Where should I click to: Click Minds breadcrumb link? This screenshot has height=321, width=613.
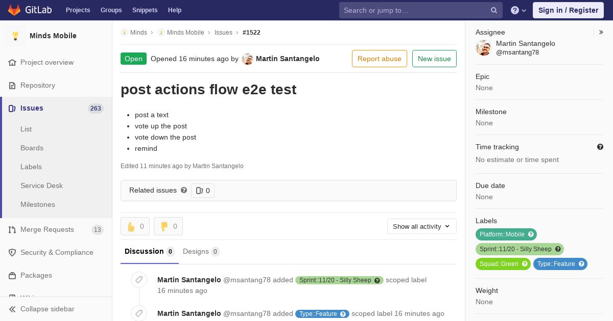[138, 33]
